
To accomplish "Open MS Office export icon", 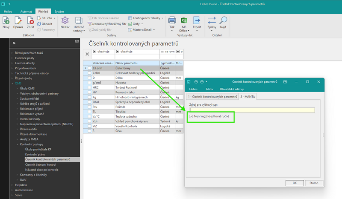I will pyautogui.click(x=184, y=20).
